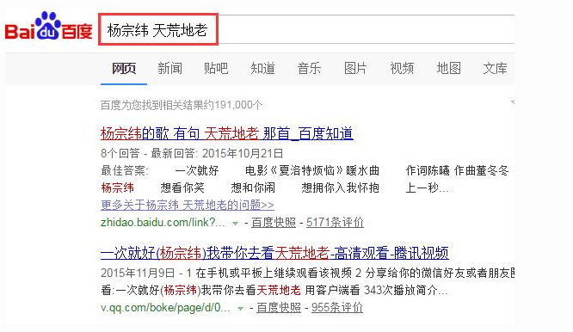
Task: Expand dropdown arrow next to v.qq.com URL
Action: click(240, 308)
